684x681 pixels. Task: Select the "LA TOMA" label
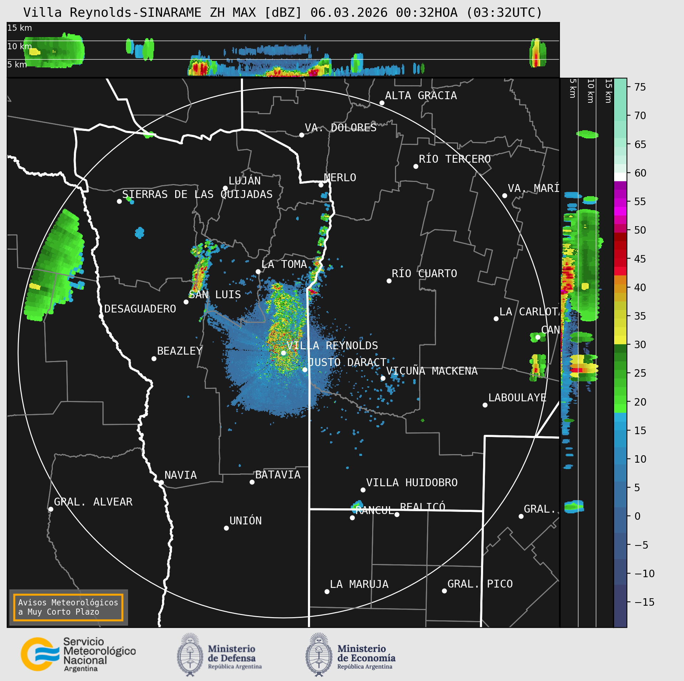click(x=284, y=264)
